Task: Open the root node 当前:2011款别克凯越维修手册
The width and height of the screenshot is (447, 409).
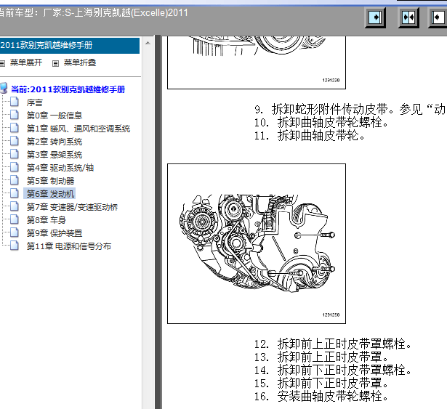Action: click(68, 89)
